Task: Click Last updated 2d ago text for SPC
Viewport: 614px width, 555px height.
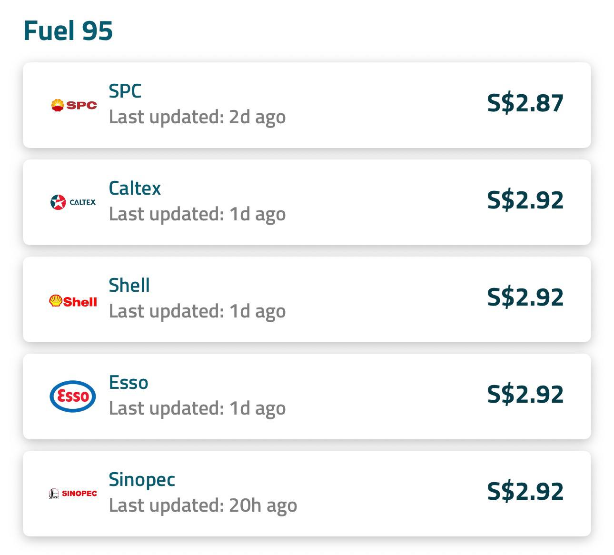Action: 197,117
